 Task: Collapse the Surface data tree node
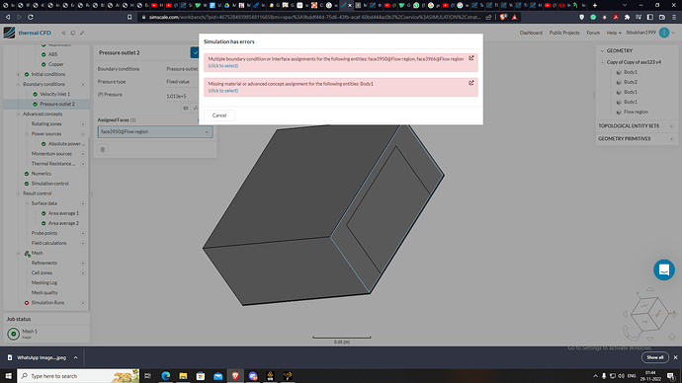(27, 203)
